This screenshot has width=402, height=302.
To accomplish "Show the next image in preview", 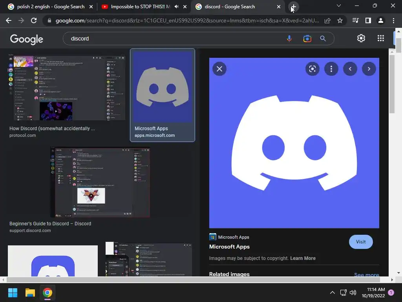I will 369,69.
